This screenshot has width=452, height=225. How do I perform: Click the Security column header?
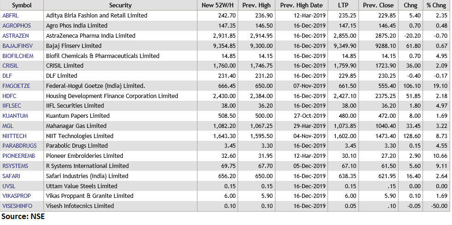[120, 6]
